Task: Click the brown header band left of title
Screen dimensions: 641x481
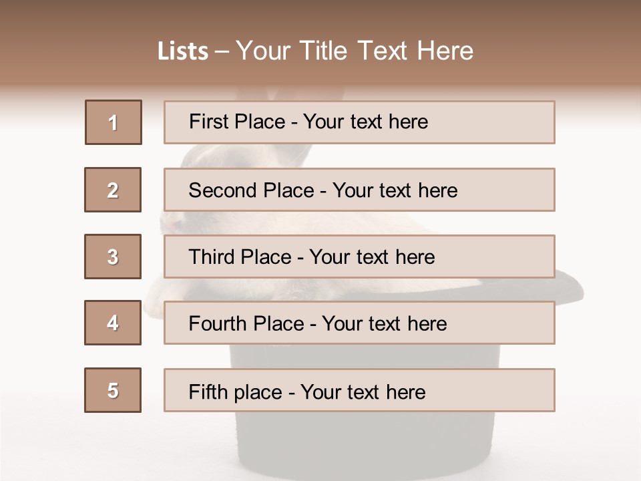Action: (x=77, y=45)
